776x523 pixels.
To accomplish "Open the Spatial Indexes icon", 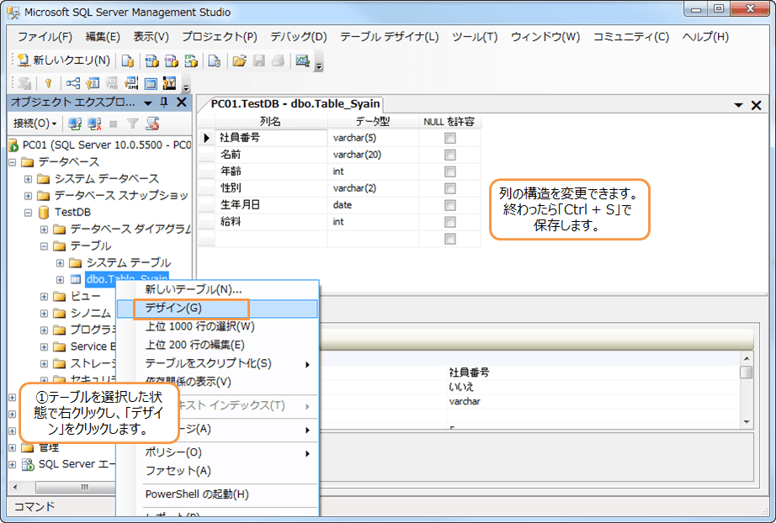I will [169, 83].
